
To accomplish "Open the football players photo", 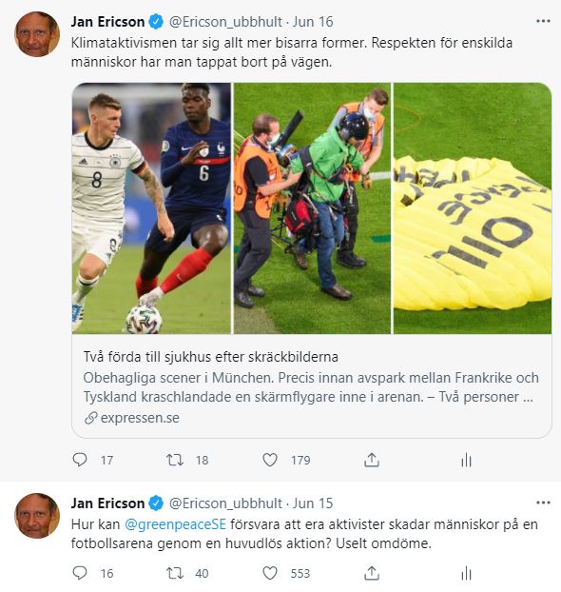I will (x=151, y=208).
